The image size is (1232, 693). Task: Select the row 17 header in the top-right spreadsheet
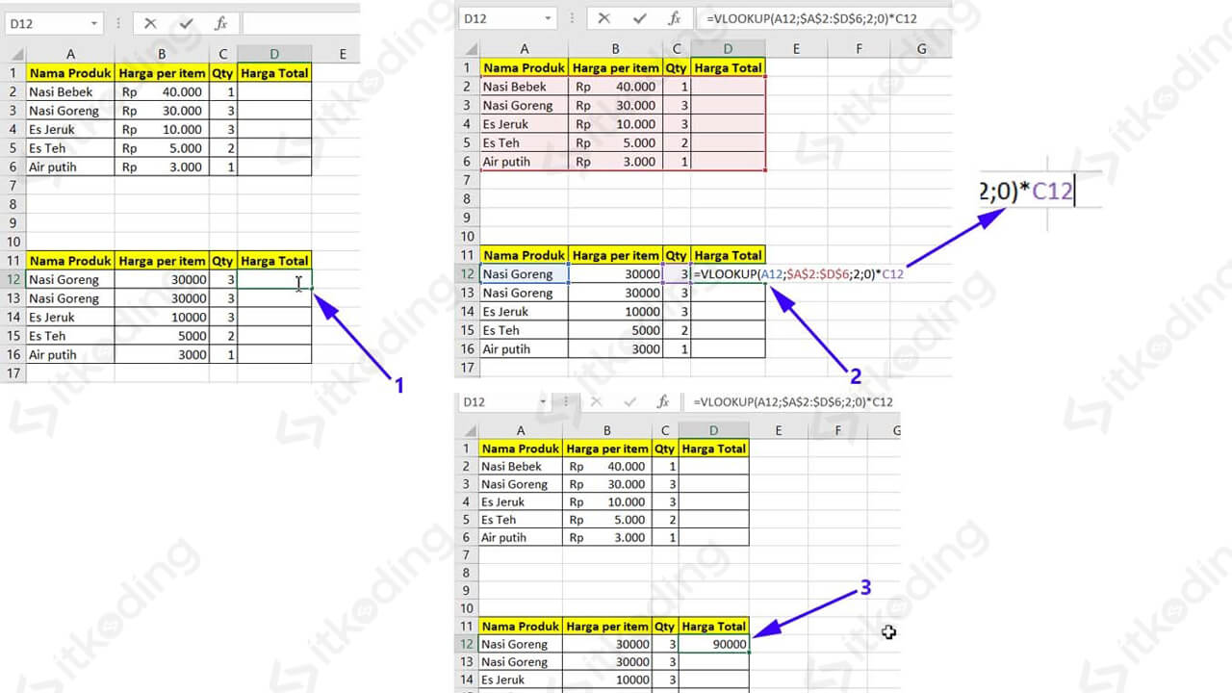coord(467,368)
